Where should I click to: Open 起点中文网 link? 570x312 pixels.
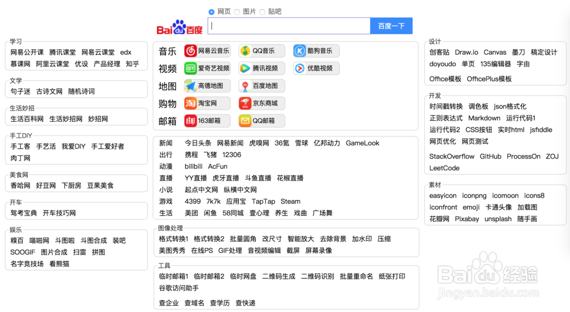tap(201, 190)
